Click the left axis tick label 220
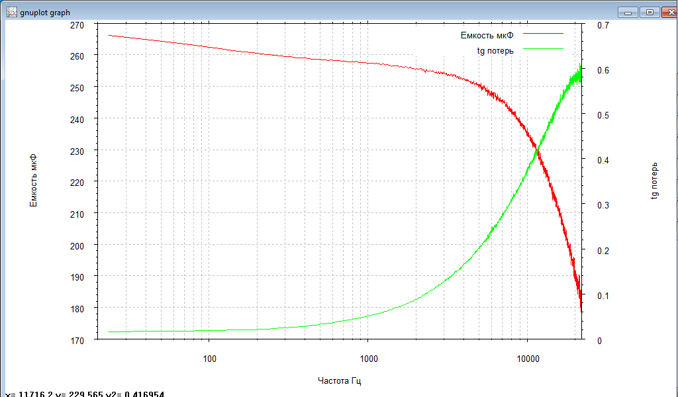Screen dimensions: 678x397 [x=77, y=183]
